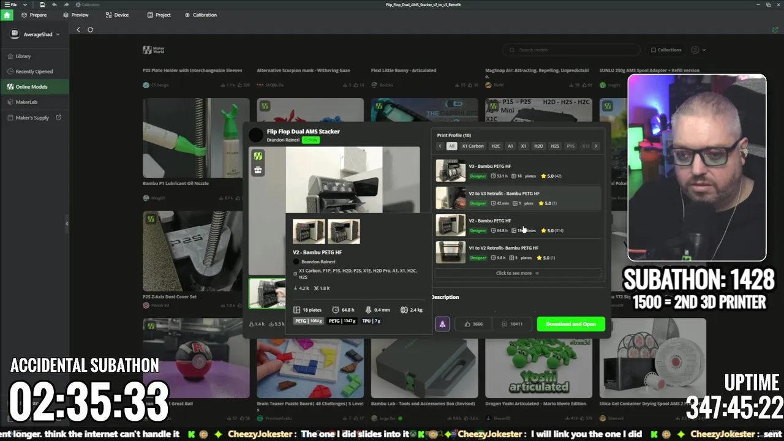Viewport: 784px width, 441px height.
Task: Filter profiles by A1
Action: tap(510, 146)
